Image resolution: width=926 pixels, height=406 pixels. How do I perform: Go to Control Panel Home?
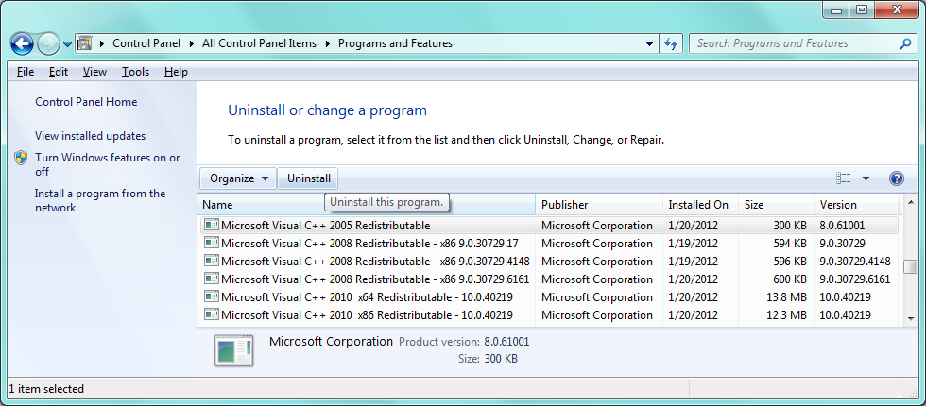pyautogui.click(x=86, y=102)
